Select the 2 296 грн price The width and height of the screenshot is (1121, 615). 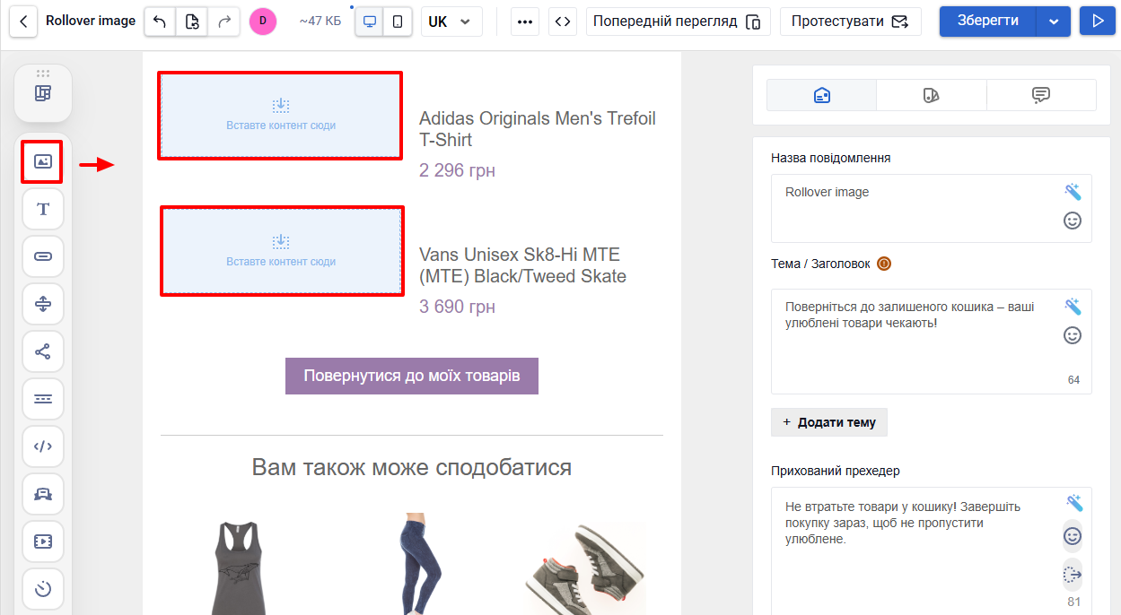coord(457,170)
